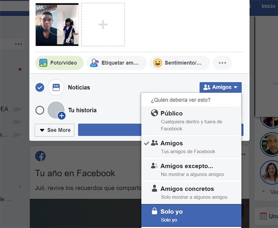Uncheck the Noticias checkbox
The image size is (278, 228).
pos(40,87)
